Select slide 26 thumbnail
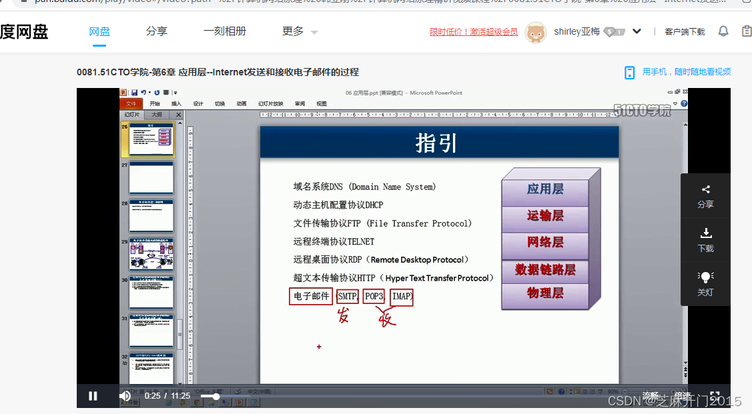Viewport: 752px width, 414px height. [151, 139]
